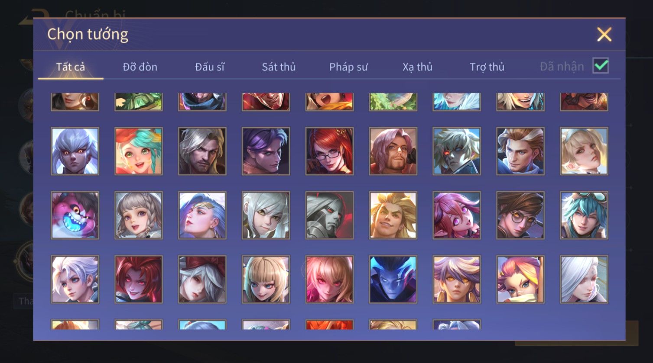The width and height of the screenshot is (653, 363).
Task: Switch to the Đỡ đòn tab
Action: pyautogui.click(x=140, y=67)
